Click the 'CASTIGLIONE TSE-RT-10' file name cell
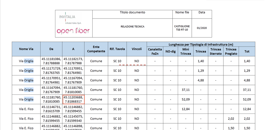Screen dimensions: 265x130 click(x=182, y=28)
